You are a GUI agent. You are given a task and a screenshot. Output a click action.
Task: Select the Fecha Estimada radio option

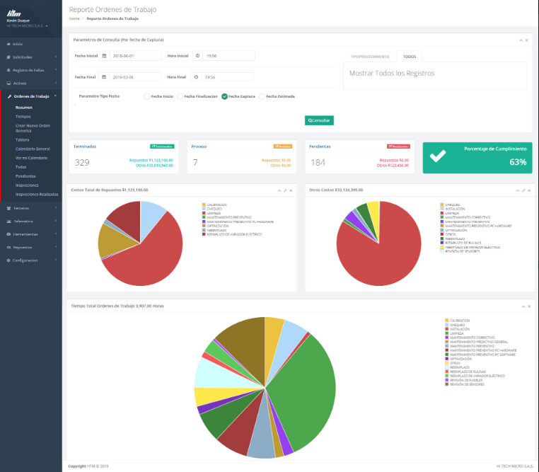(x=262, y=97)
